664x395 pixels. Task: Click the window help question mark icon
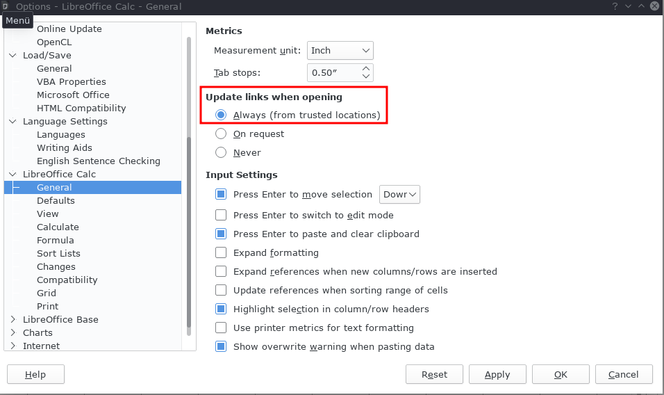[615, 6]
